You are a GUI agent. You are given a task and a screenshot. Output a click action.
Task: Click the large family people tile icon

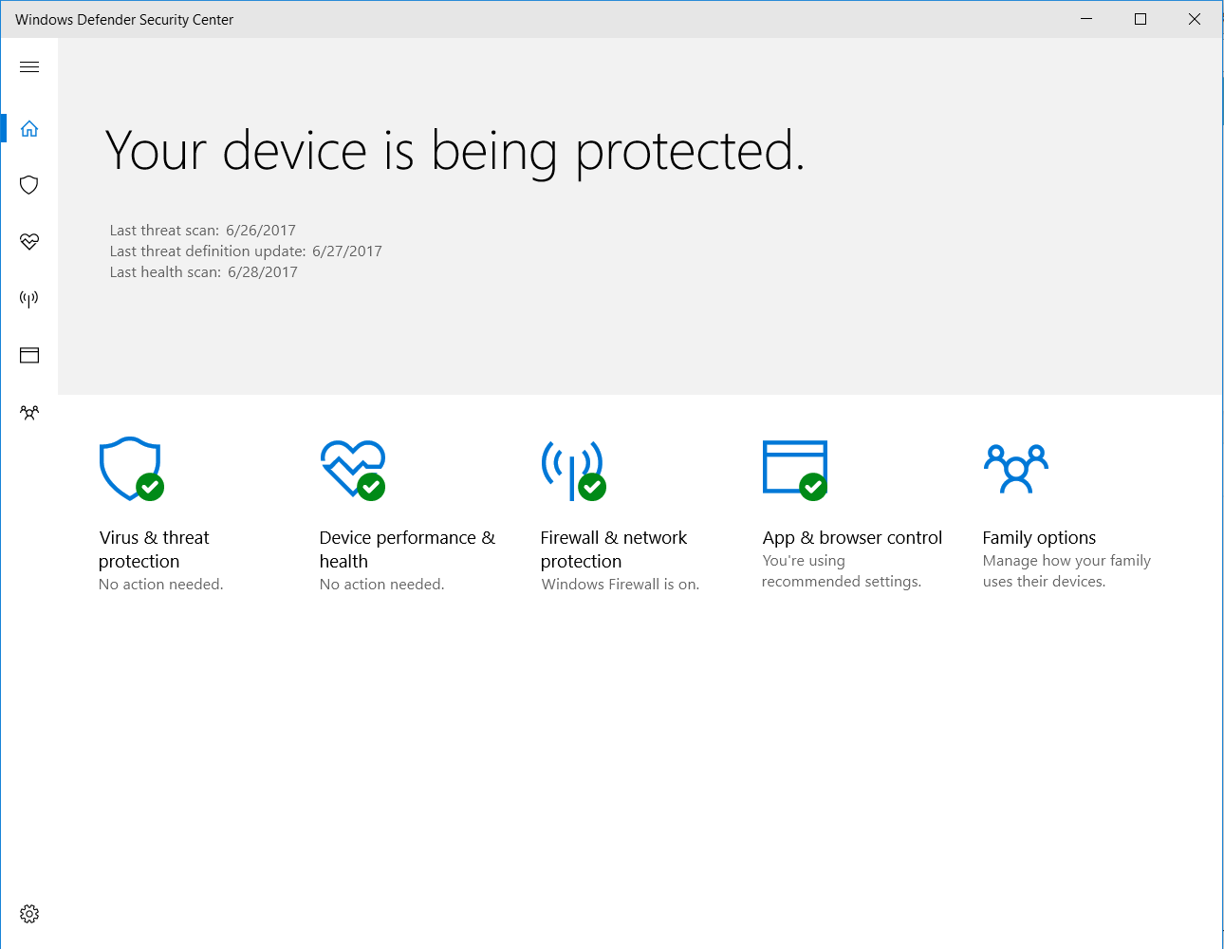pos(1015,469)
